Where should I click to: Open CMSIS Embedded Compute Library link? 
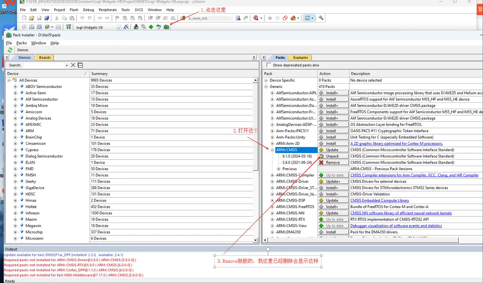[x=380, y=200]
